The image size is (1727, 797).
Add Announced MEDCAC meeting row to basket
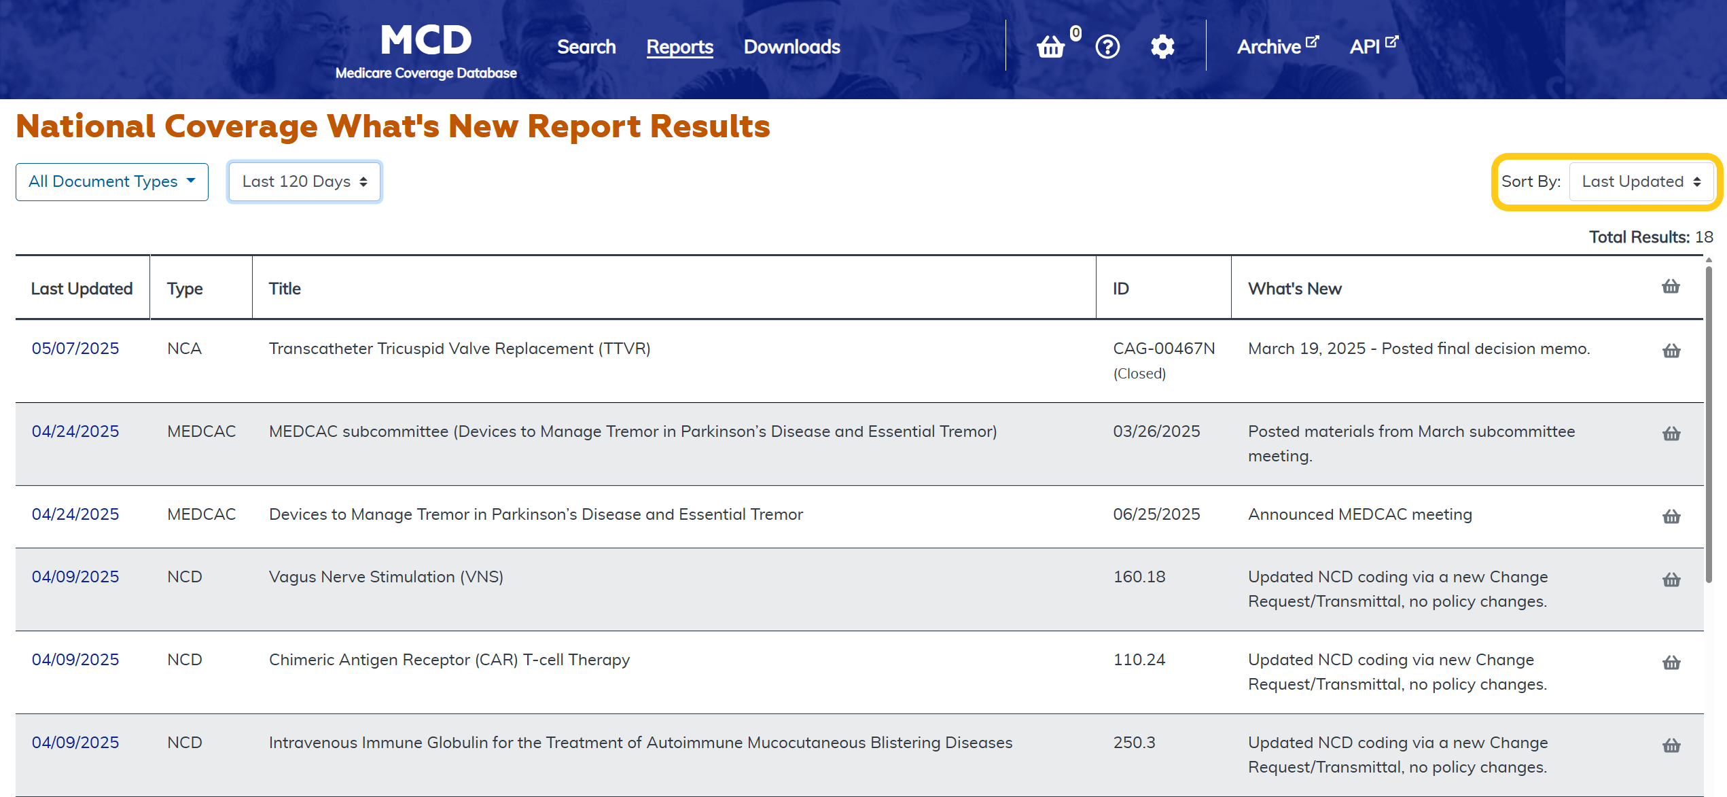(1671, 516)
